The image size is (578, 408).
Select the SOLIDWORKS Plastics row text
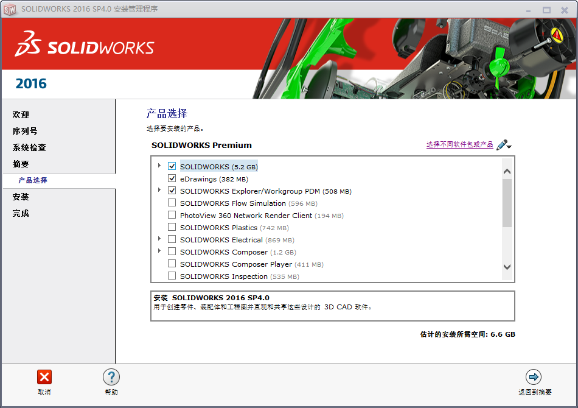click(234, 228)
